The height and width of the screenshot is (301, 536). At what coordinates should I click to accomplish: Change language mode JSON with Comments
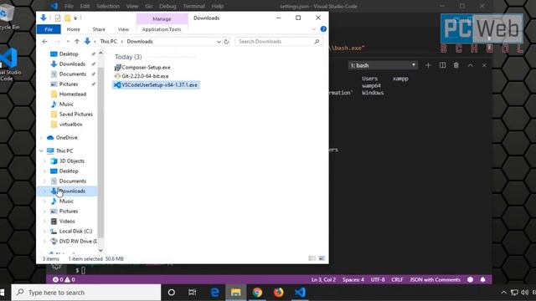(435, 280)
